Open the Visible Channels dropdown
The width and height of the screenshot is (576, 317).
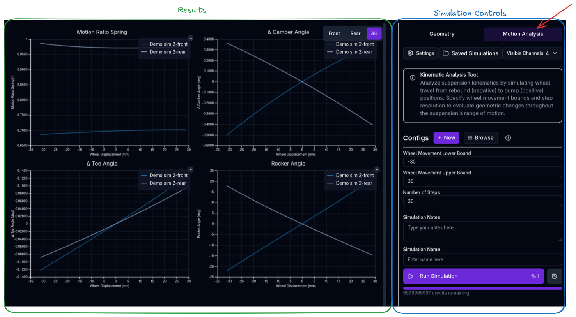pyautogui.click(x=532, y=53)
